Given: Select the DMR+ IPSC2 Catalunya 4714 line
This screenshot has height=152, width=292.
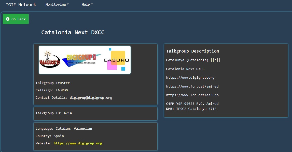Looking at the screenshot, I should click(191, 109).
